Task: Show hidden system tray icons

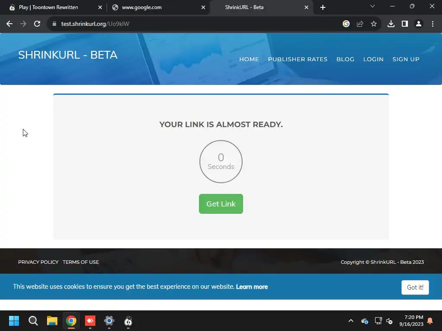Action: [351, 321]
